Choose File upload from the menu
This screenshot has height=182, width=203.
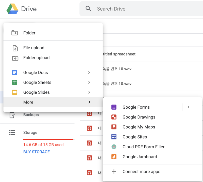pyautogui.click(x=33, y=48)
